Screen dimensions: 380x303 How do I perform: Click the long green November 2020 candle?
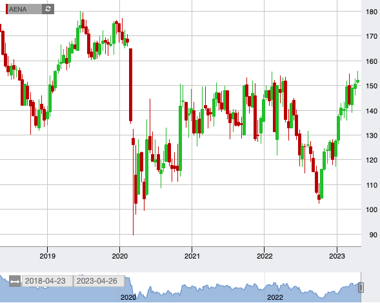point(180,138)
